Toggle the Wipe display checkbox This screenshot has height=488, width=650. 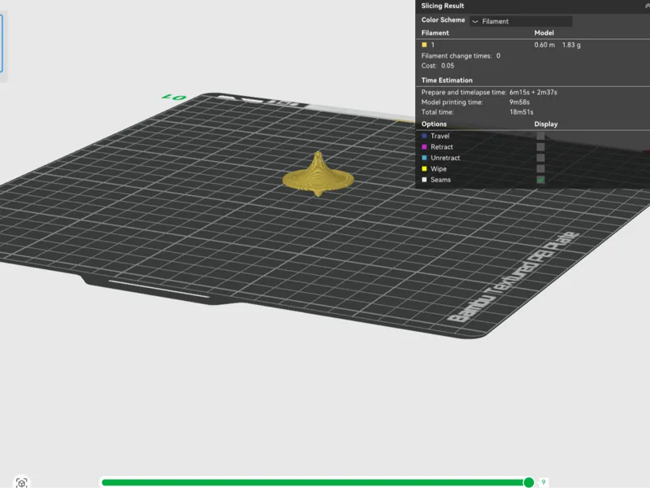point(540,168)
